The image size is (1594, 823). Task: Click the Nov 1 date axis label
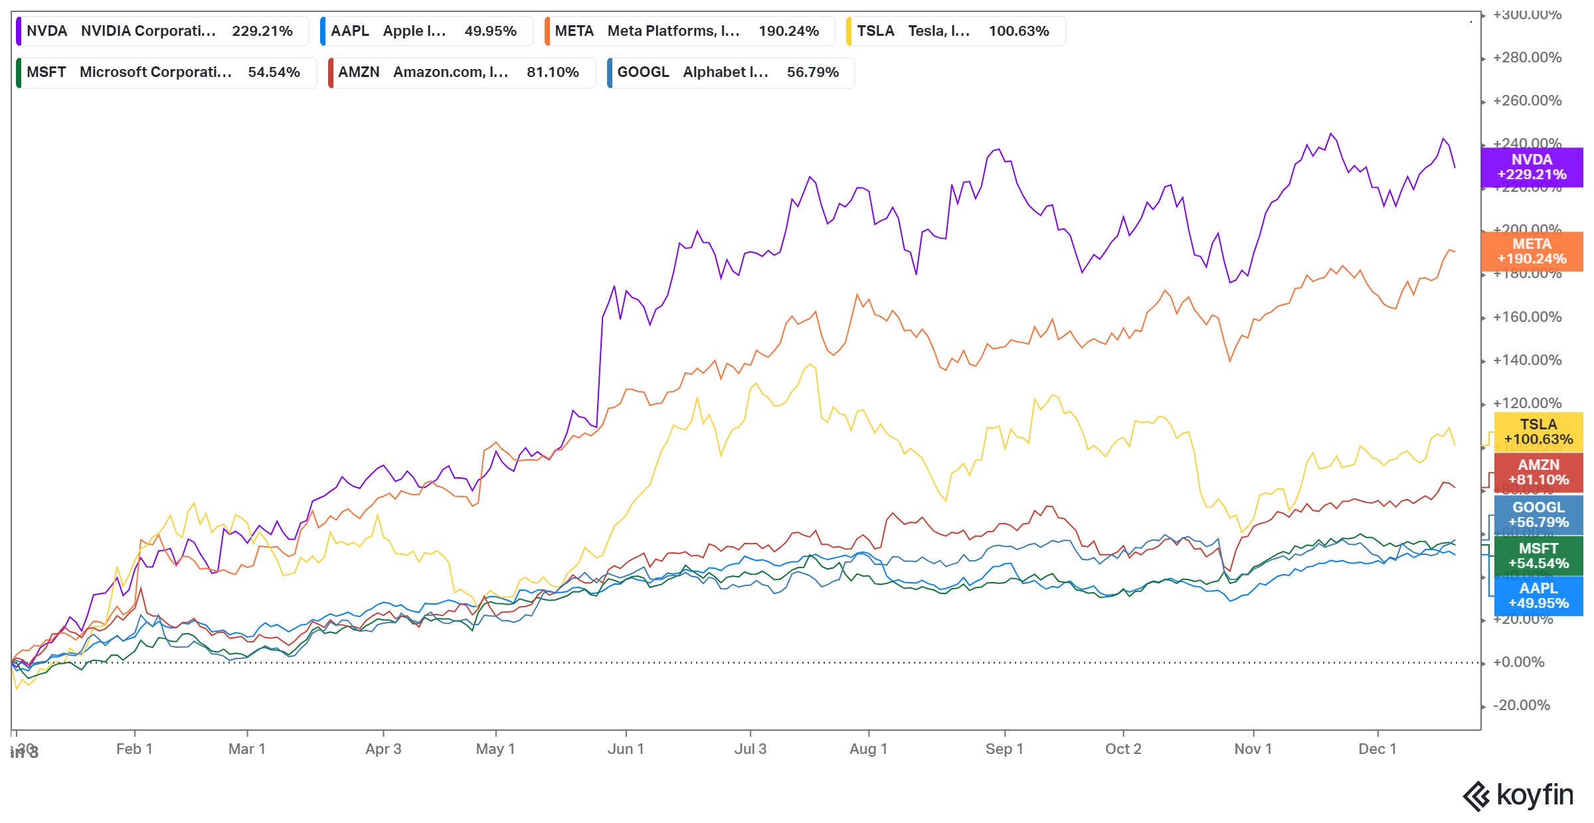coord(1253,749)
